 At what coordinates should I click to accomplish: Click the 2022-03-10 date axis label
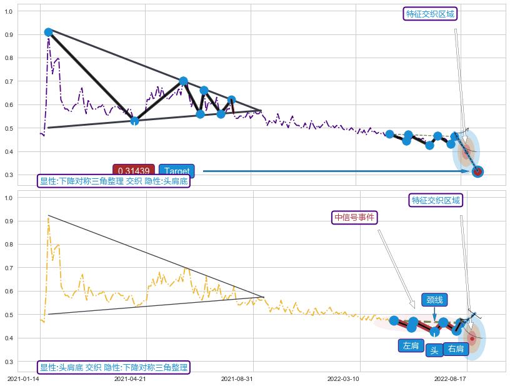344,378
